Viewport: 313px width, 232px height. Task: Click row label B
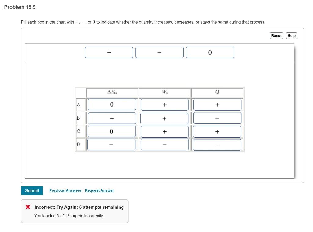pyautogui.click(x=78, y=118)
